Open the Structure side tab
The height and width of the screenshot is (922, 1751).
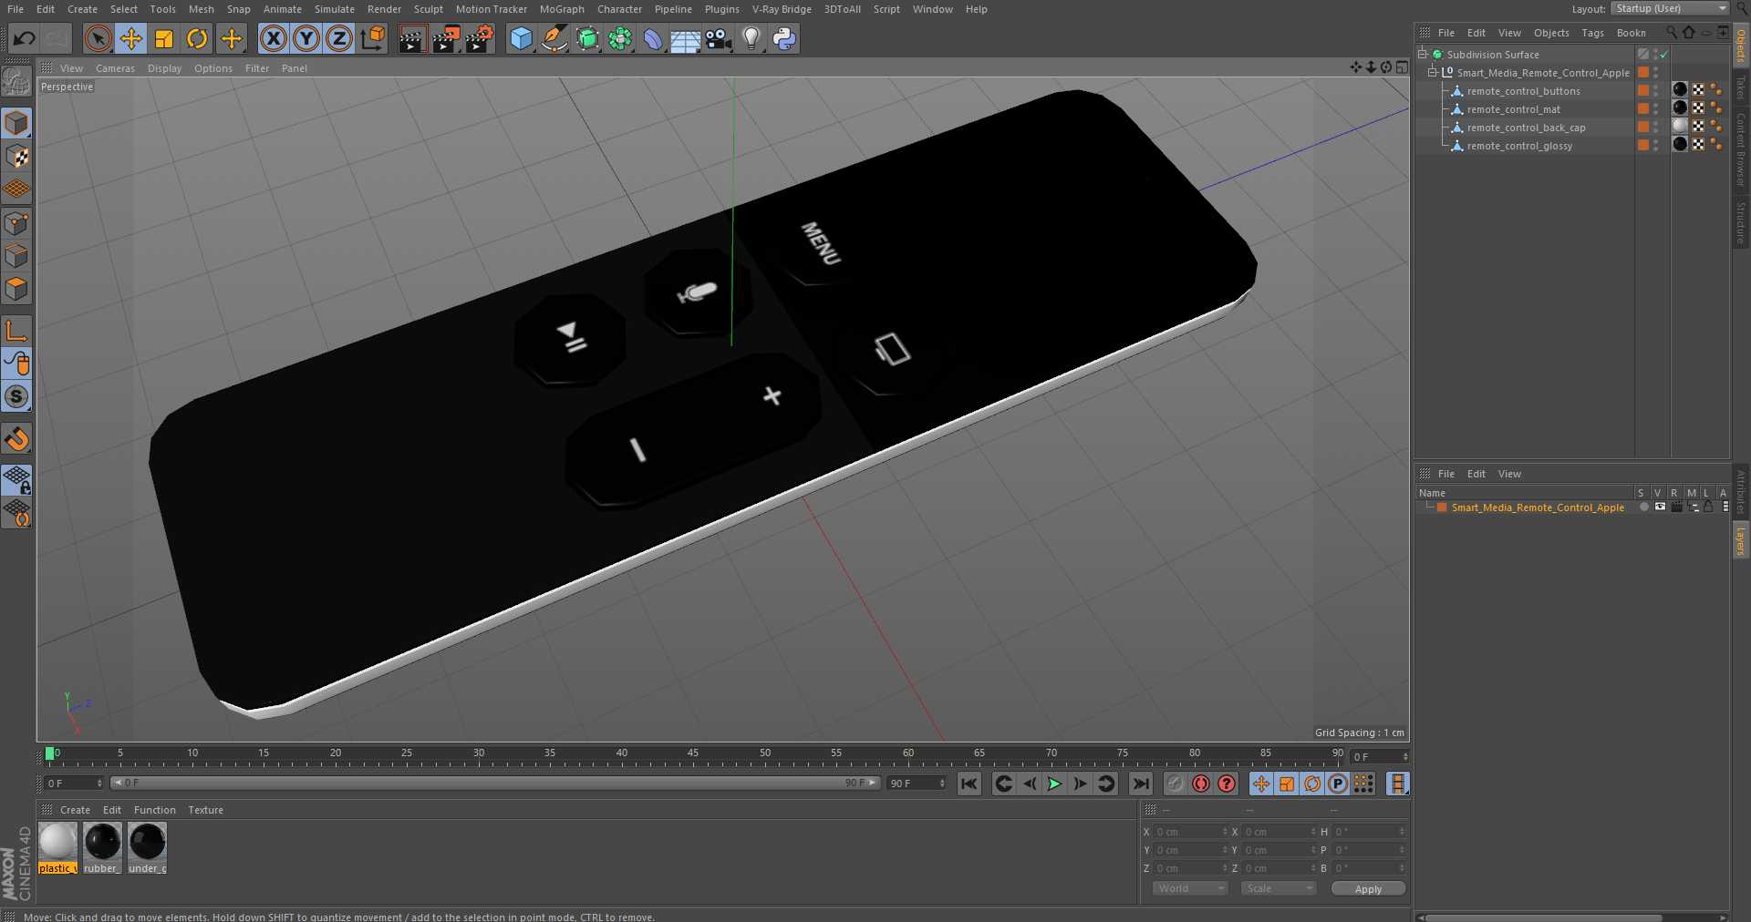[1741, 223]
